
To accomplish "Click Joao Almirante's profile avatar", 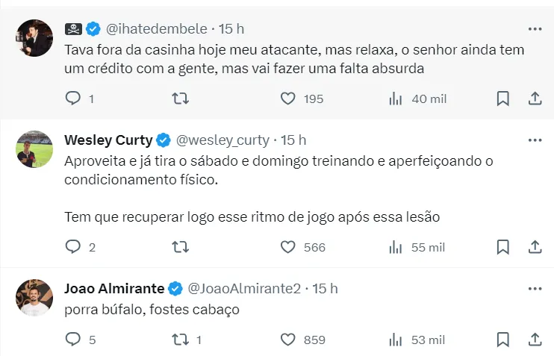I will 34,299.
